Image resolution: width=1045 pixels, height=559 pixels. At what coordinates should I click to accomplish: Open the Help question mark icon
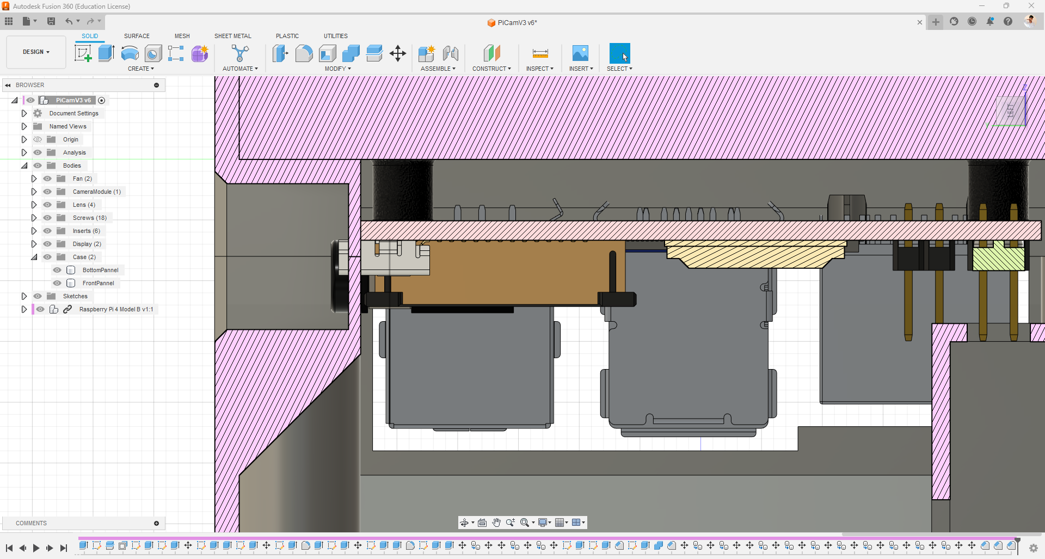click(x=1008, y=21)
